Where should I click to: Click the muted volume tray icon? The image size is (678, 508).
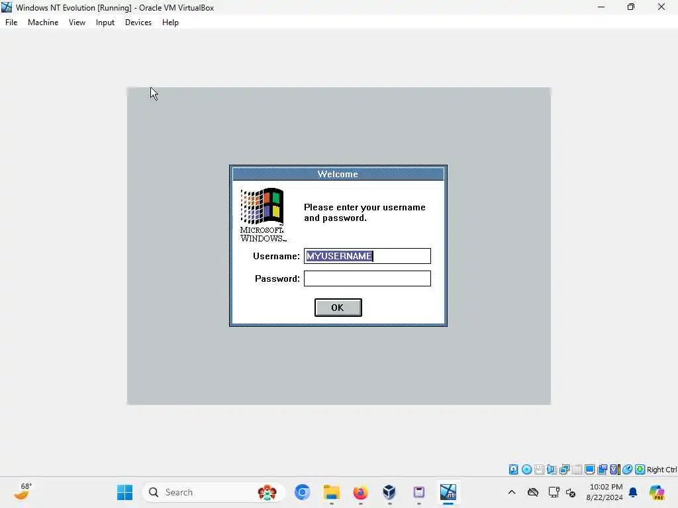[571, 492]
